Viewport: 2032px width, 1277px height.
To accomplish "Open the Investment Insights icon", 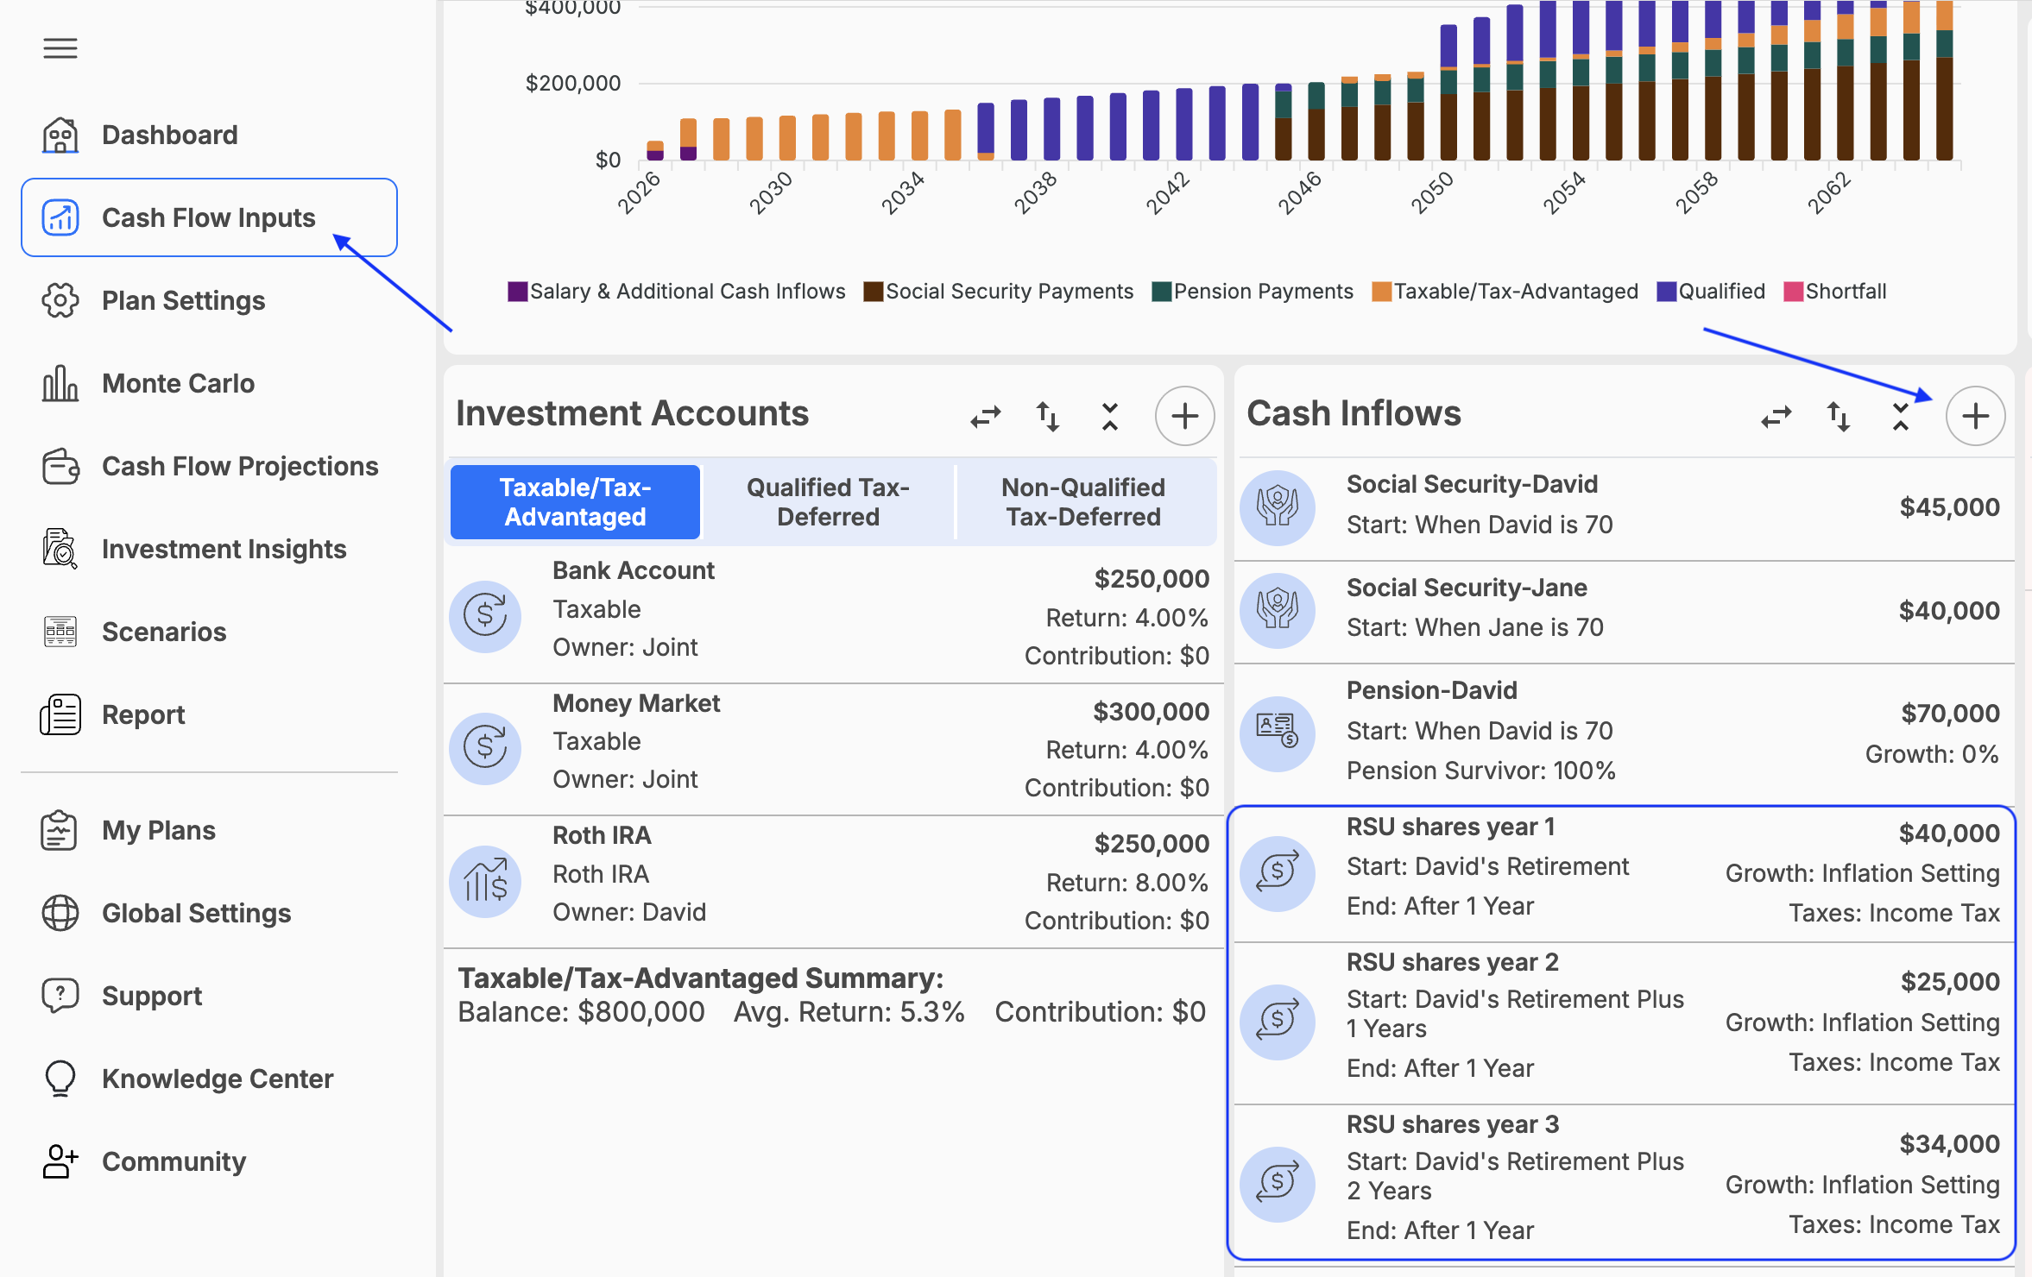I will coord(60,549).
